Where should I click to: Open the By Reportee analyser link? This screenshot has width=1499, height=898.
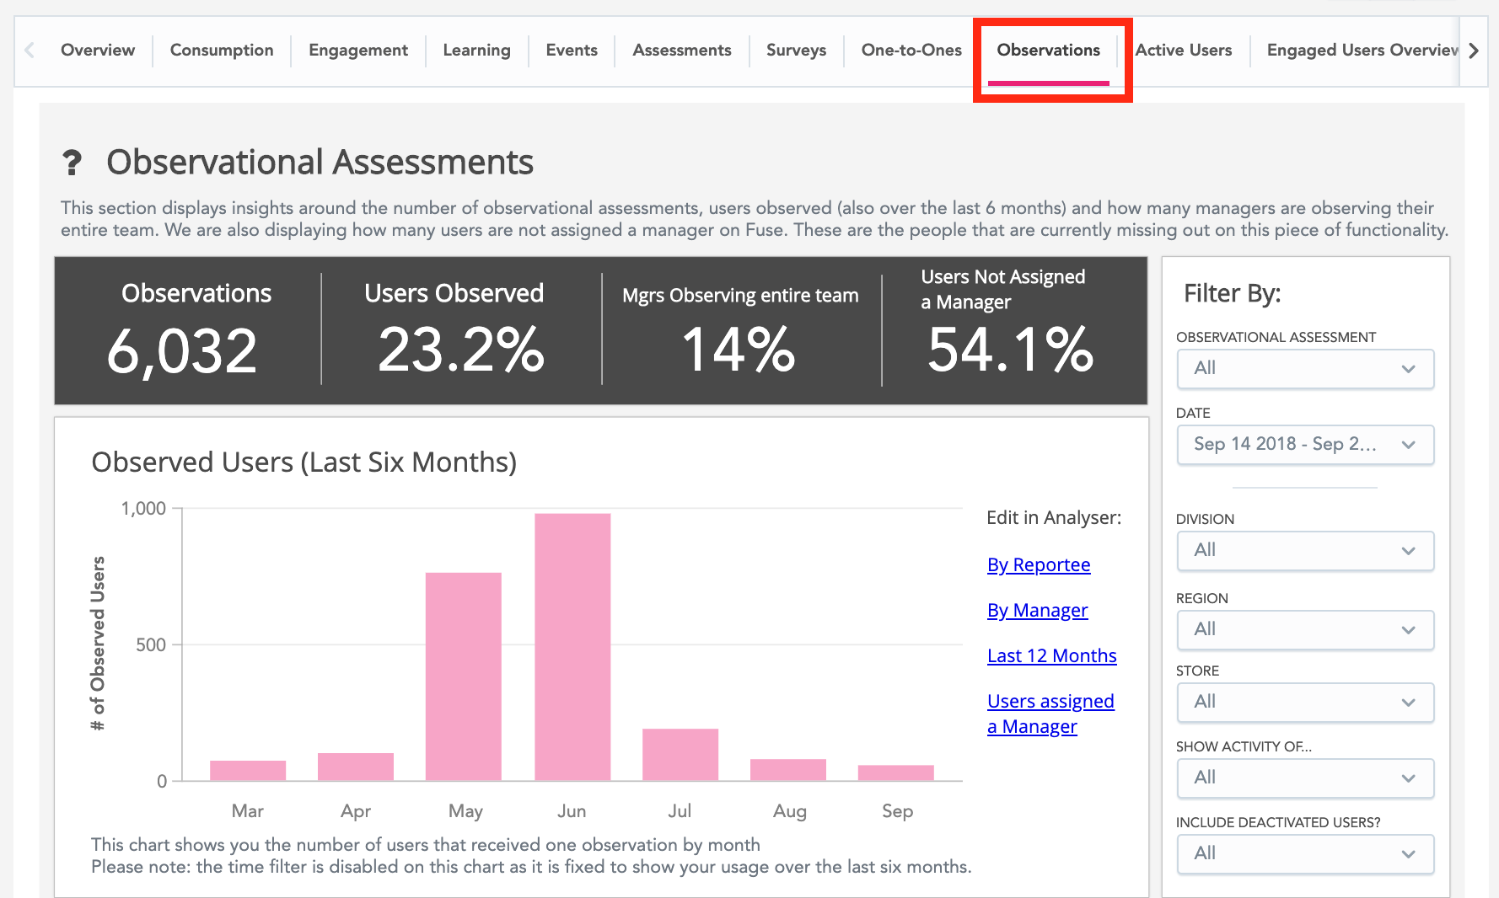[1038, 565]
